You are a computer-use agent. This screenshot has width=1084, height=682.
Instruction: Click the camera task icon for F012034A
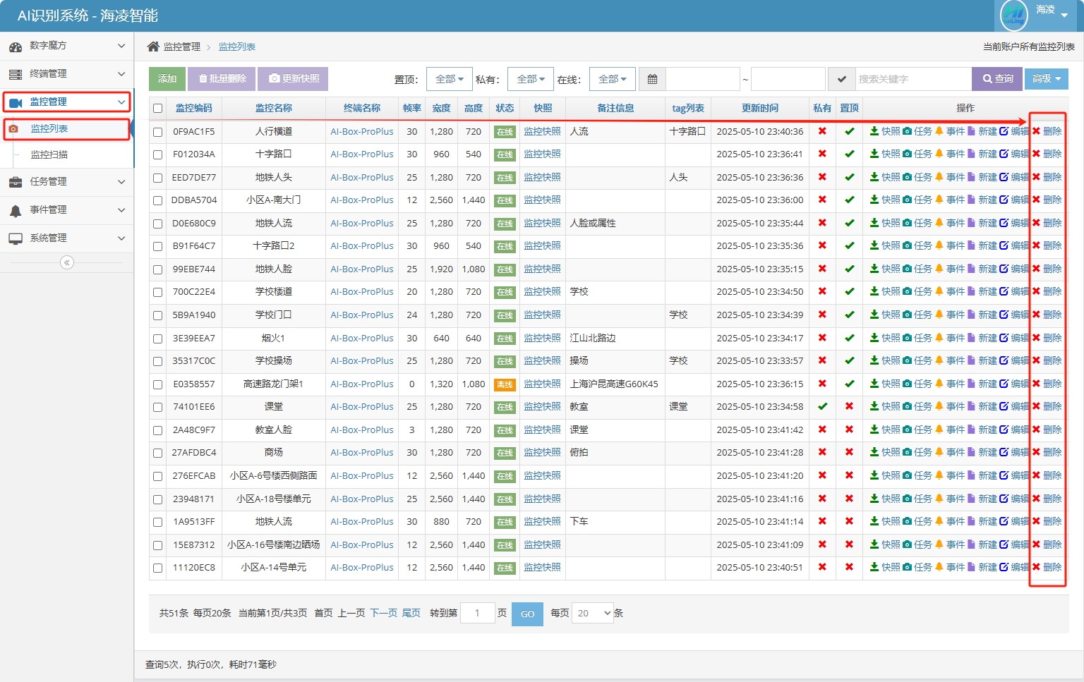908,154
